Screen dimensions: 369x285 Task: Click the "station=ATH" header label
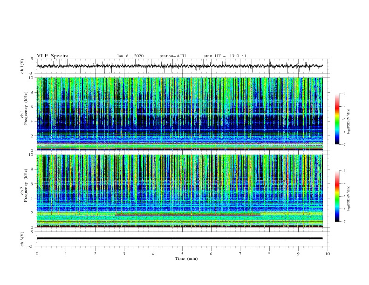(173, 56)
